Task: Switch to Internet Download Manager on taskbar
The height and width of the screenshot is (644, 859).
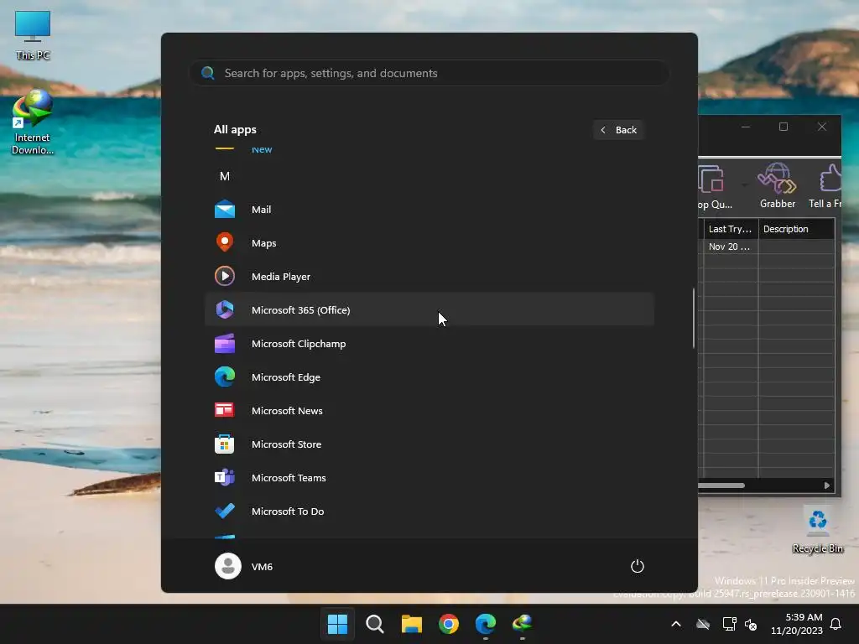Action: [x=522, y=624]
